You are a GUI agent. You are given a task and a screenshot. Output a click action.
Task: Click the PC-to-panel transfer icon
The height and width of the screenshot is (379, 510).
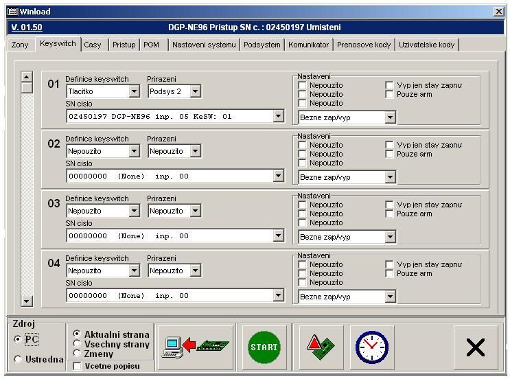pyautogui.click(x=195, y=347)
